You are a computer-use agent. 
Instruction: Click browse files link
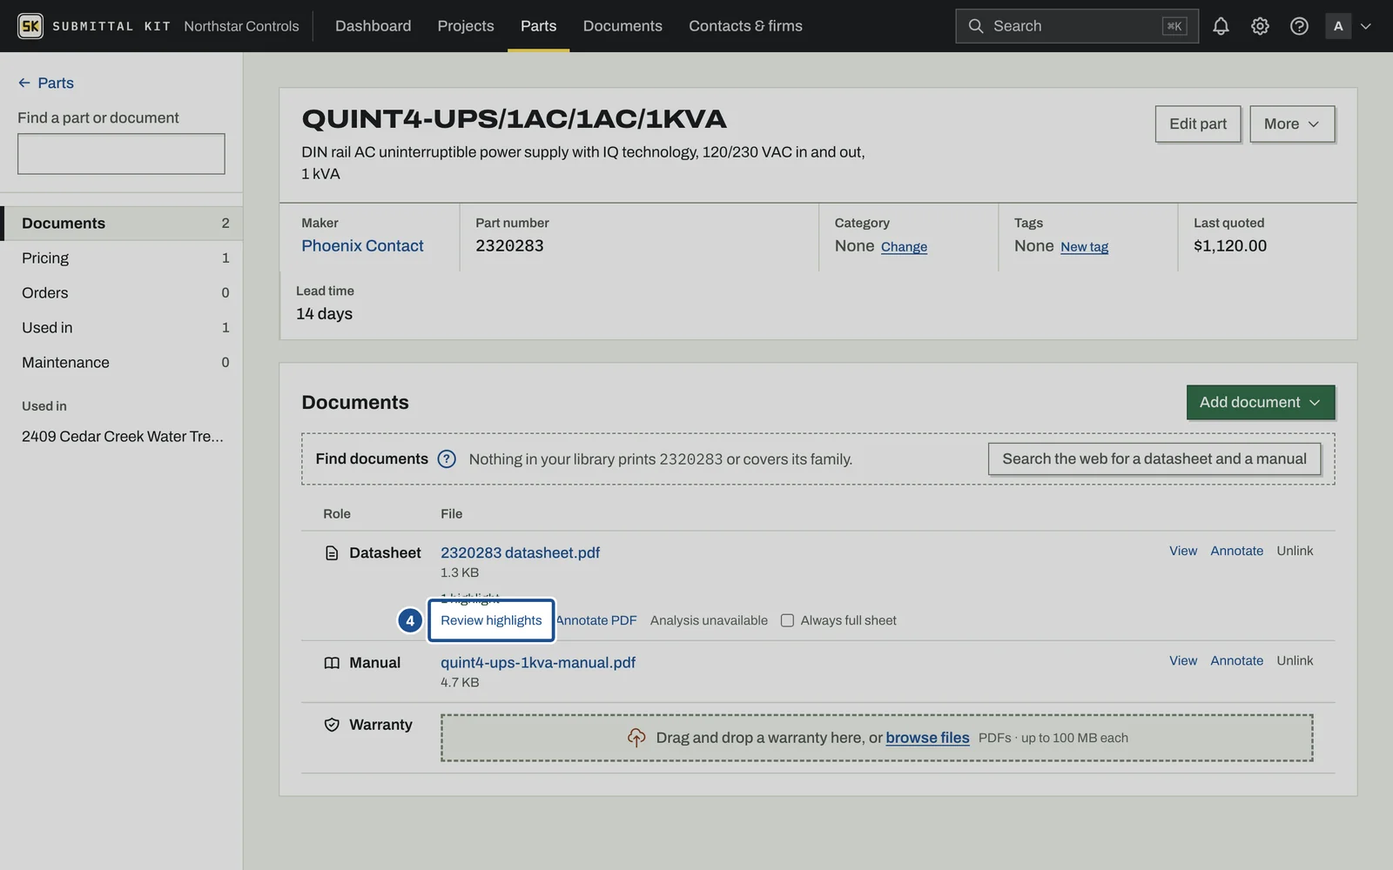[x=927, y=738]
